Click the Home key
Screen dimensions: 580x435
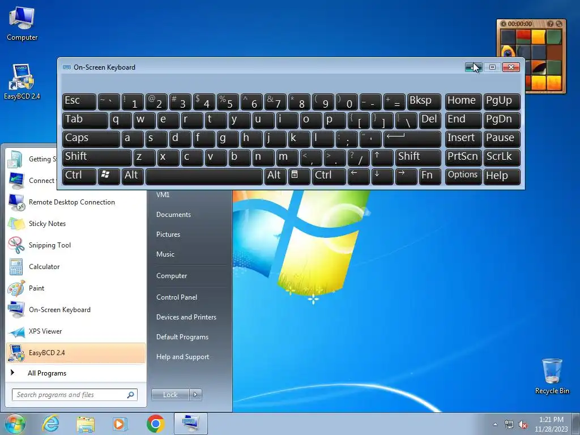point(463,101)
